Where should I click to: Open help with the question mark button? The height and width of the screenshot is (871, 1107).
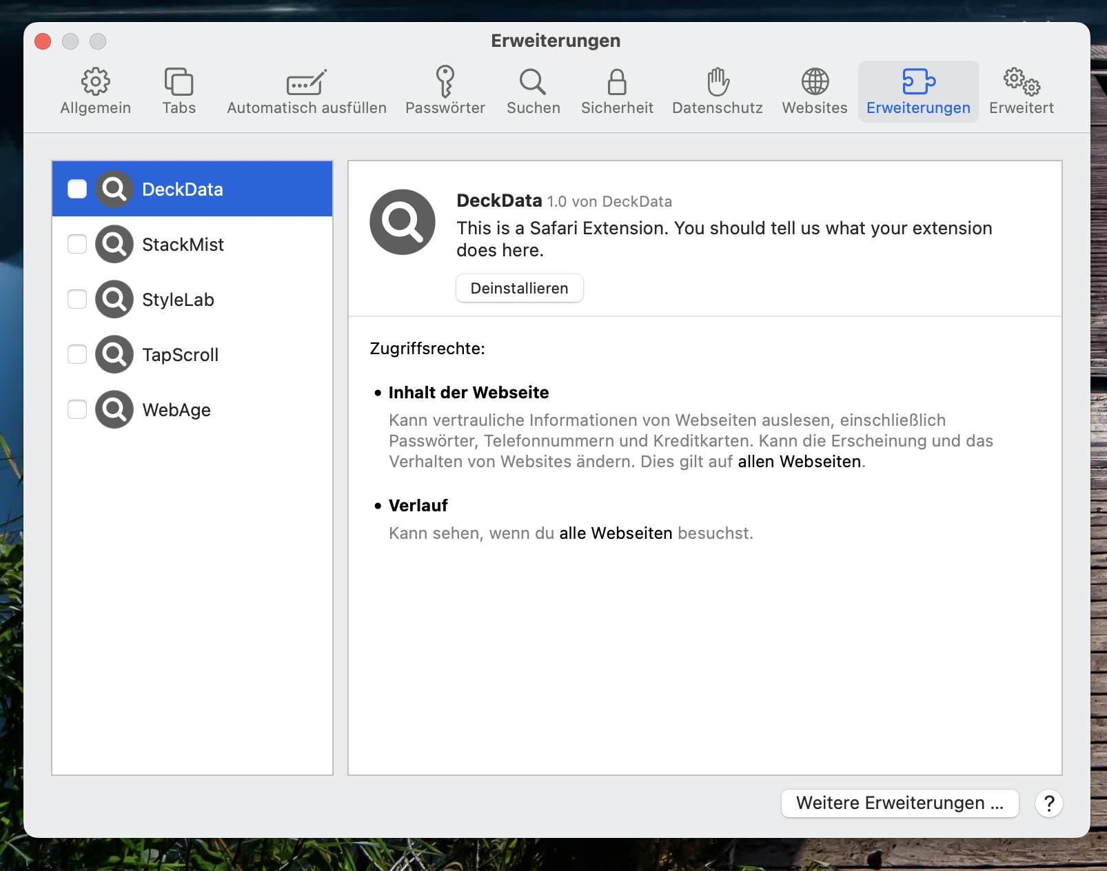[x=1048, y=803]
